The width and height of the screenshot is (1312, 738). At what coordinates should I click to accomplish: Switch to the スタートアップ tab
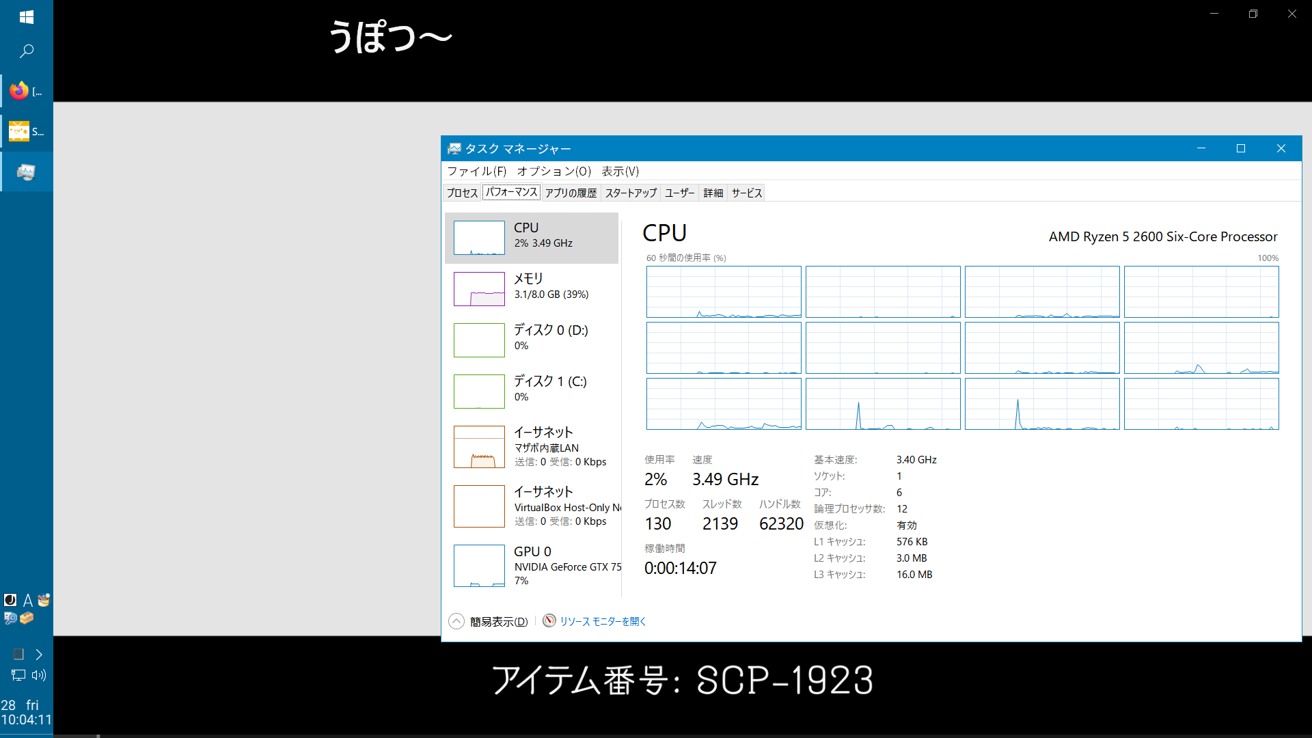[x=630, y=193]
